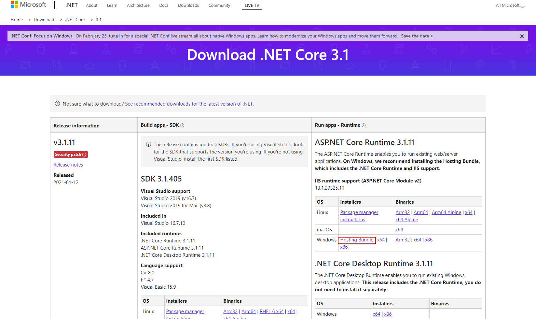Close the .NET Conf announcement banner
The width and height of the screenshot is (536, 319).
[x=522, y=36]
